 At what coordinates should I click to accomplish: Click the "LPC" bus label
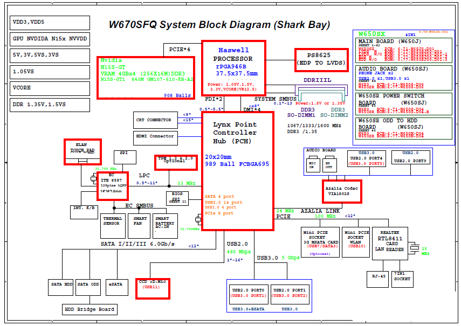(x=144, y=175)
